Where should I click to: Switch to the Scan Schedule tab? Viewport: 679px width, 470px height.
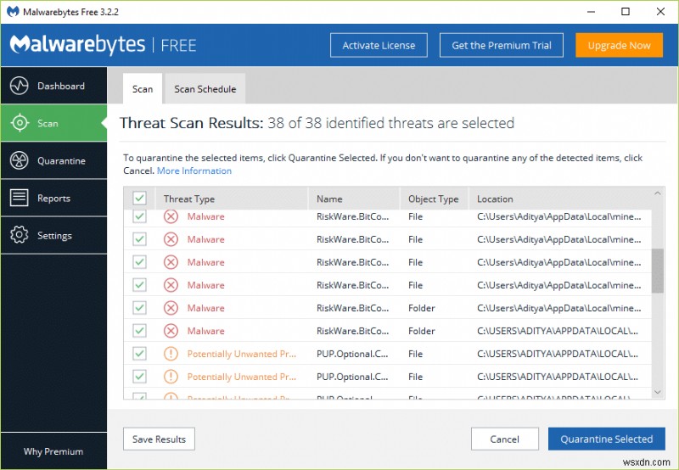click(x=205, y=89)
